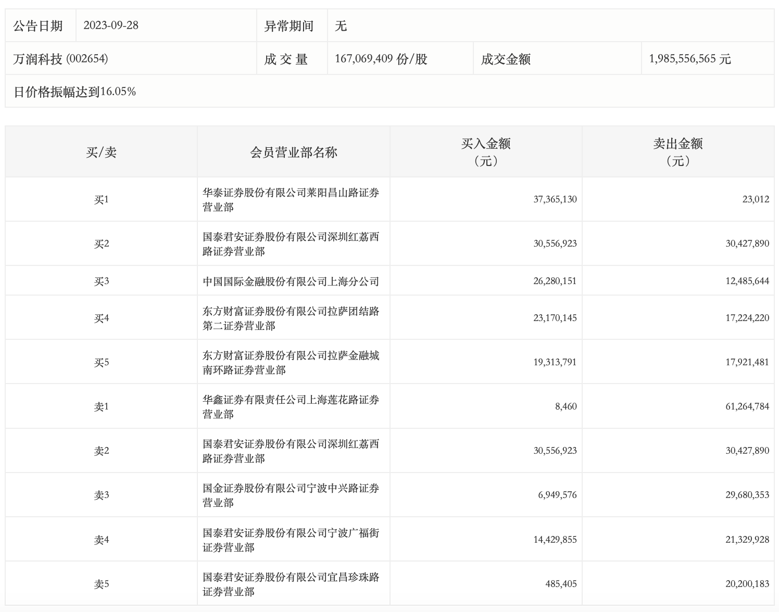This screenshot has height=612, width=779.
Task: Click the 成交量 label
Action: pos(286,59)
